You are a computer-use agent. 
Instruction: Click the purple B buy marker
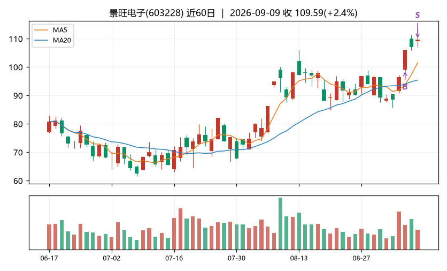[405, 87]
